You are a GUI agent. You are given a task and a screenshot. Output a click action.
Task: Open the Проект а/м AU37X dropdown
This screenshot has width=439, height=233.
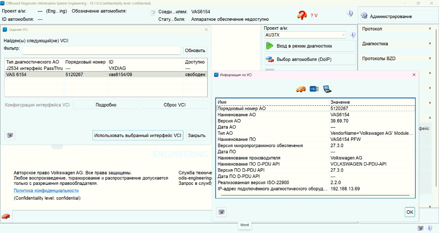tap(305, 35)
